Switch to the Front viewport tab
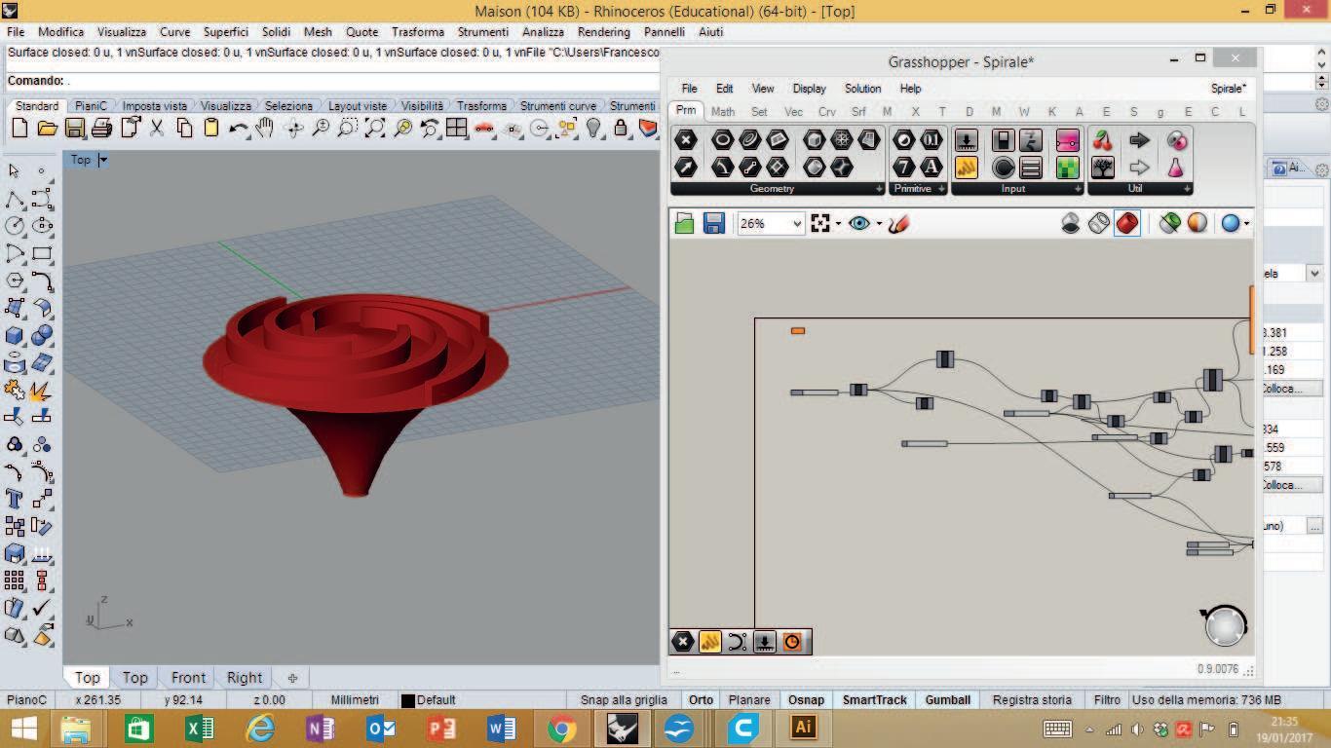1331x748 pixels. (x=188, y=678)
